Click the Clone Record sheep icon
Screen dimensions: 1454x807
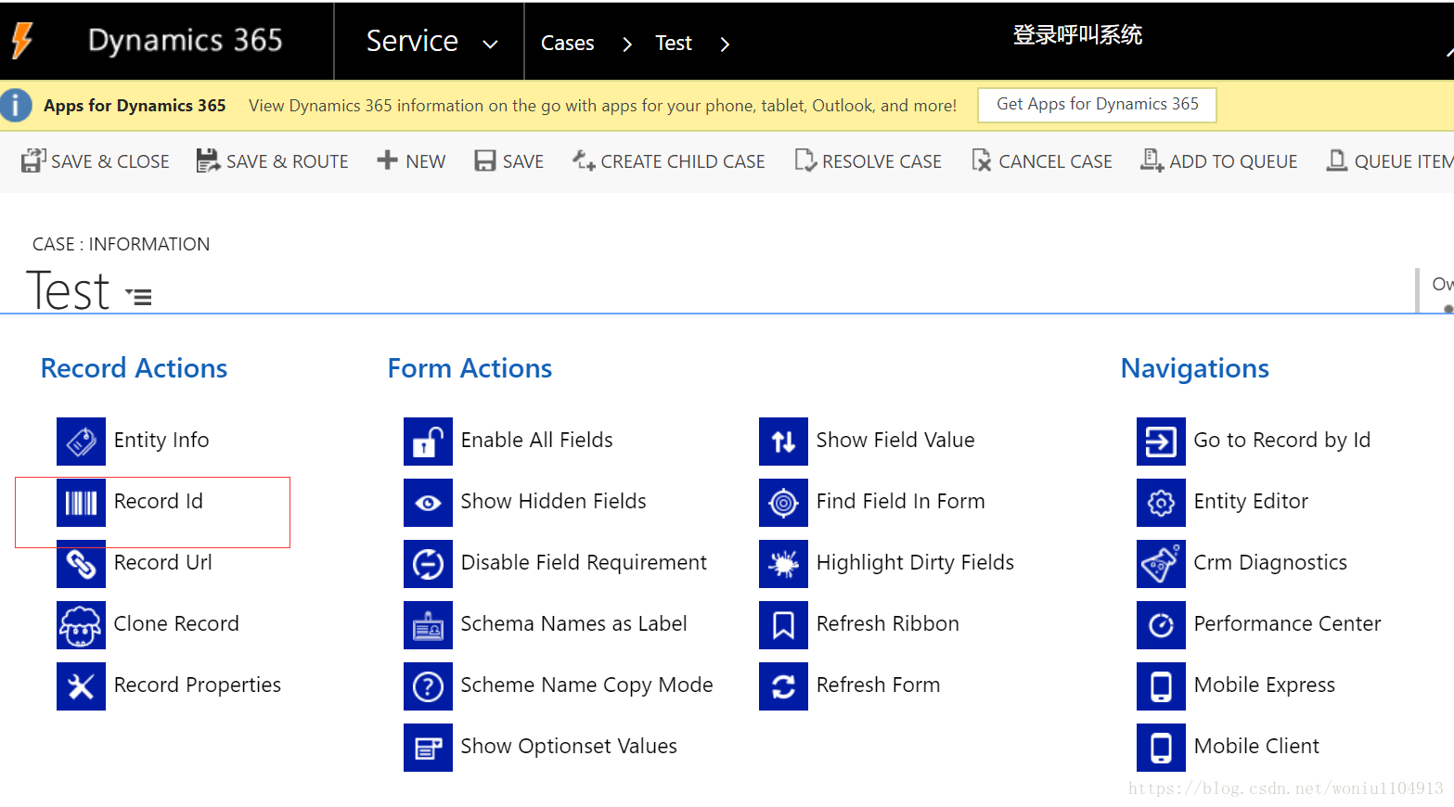tap(81, 625)
